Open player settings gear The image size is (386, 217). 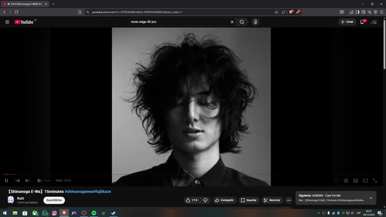pyautogui.click(x=346, y=181)
